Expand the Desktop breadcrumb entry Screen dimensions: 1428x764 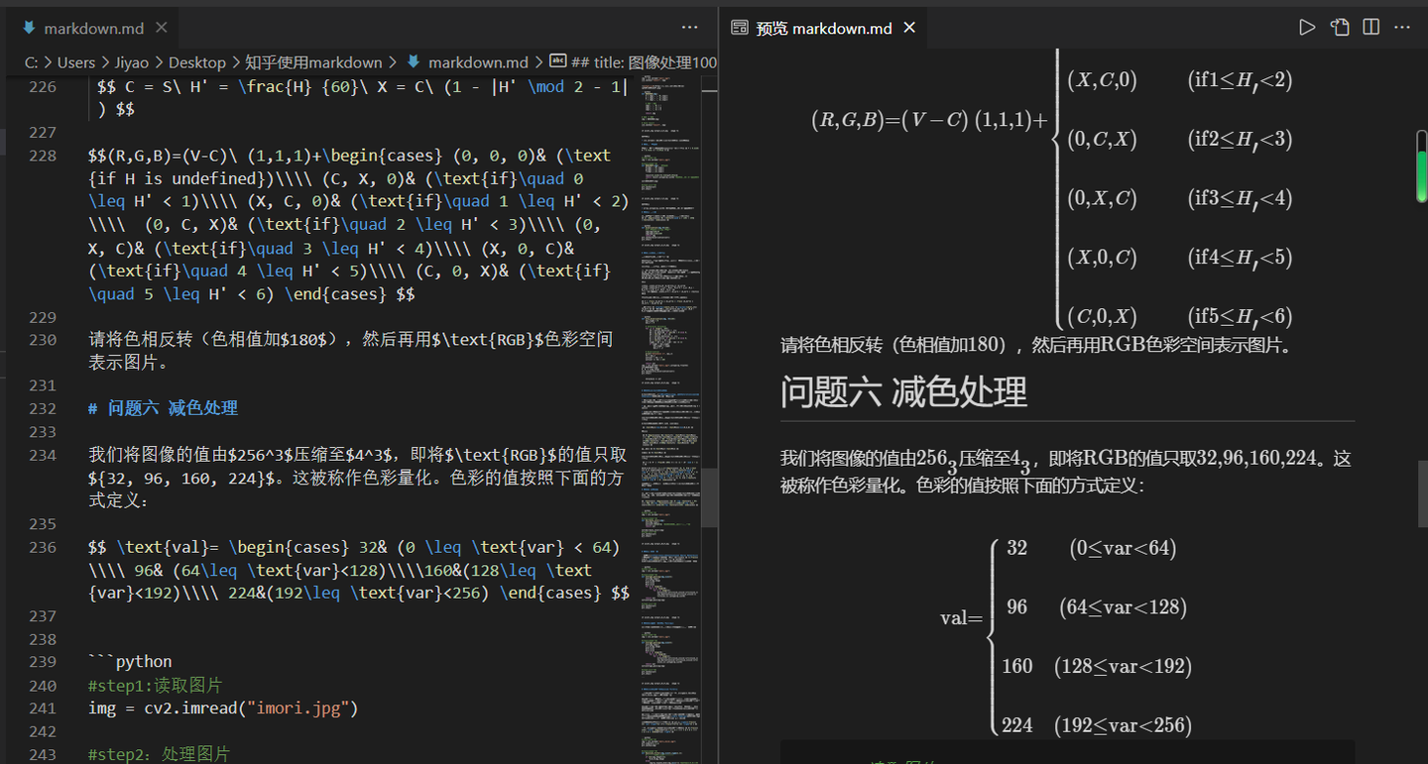point(197,61)
